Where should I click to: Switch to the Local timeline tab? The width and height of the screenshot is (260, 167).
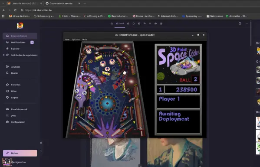[x=120, y=23]
